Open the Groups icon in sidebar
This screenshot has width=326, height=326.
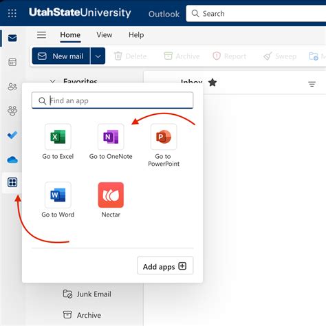[x=12, y=111]
